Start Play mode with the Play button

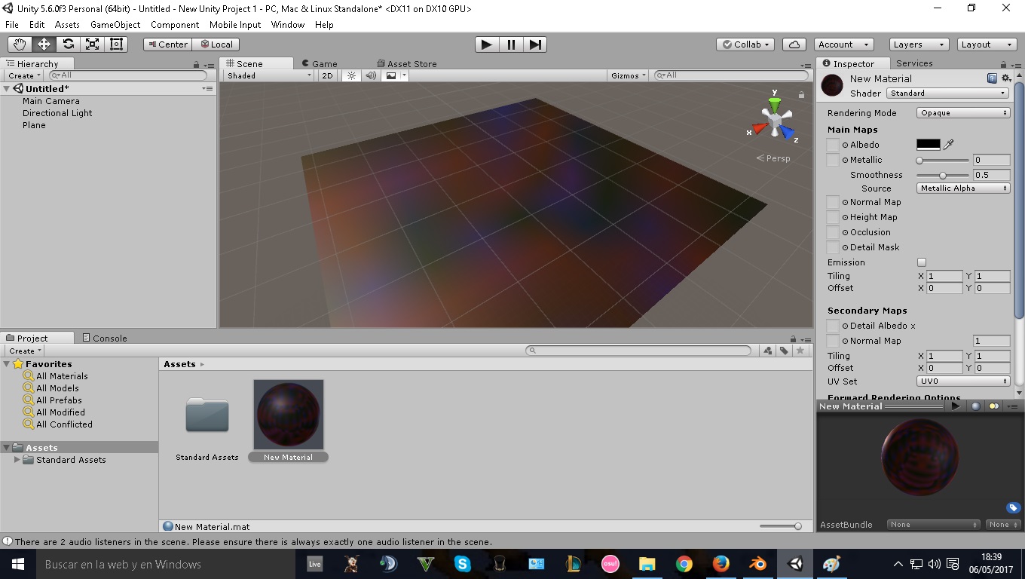click(487, 44)
